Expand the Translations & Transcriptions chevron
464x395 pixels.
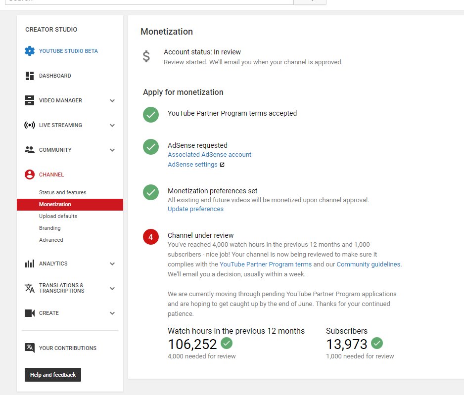[x=112, y=288]
